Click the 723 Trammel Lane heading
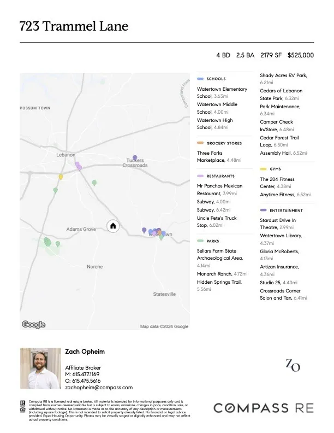The height and width of the screenshot is (433, 334). (x=74, y=26)
